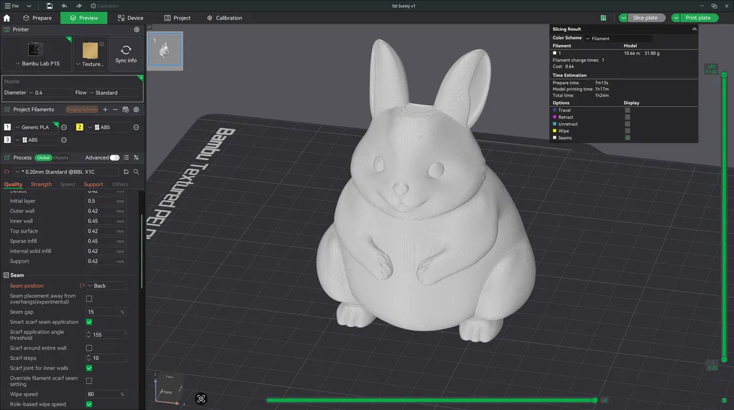
Task: Disable Smart scarf seam application
Action: pyautogui.click(x=89, y=322)
